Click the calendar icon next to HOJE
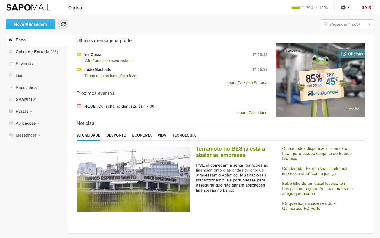The image size is (380, 238). click(79, 106)
